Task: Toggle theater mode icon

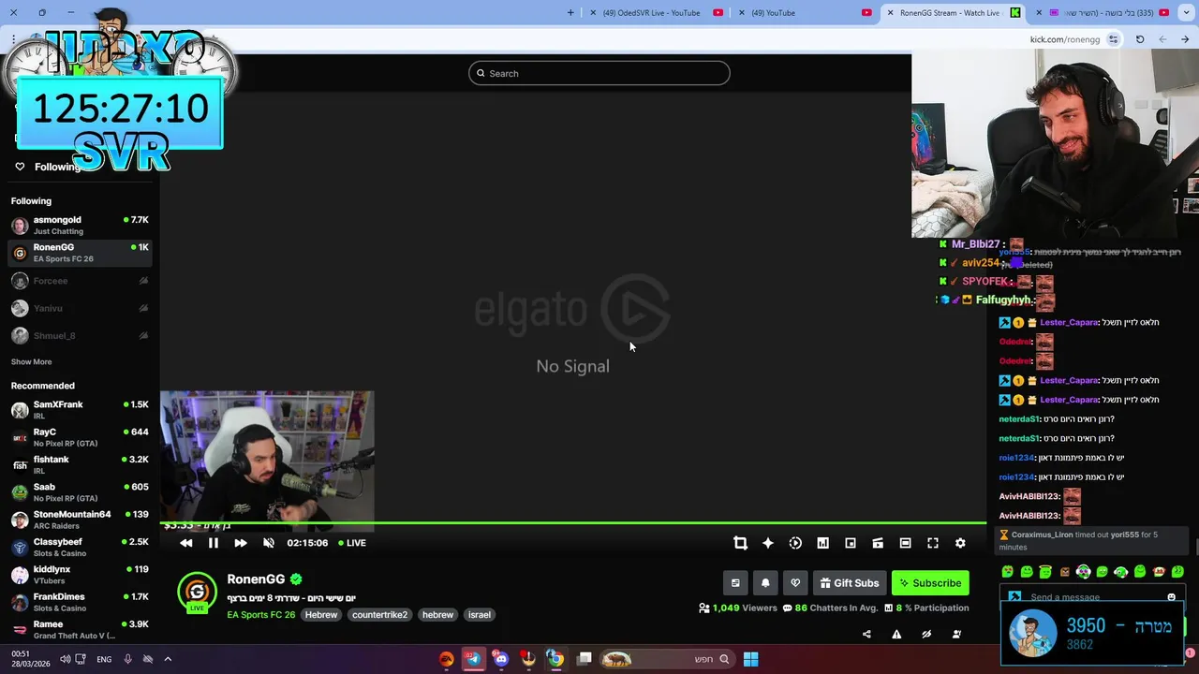Action: (x=905, y=543)
